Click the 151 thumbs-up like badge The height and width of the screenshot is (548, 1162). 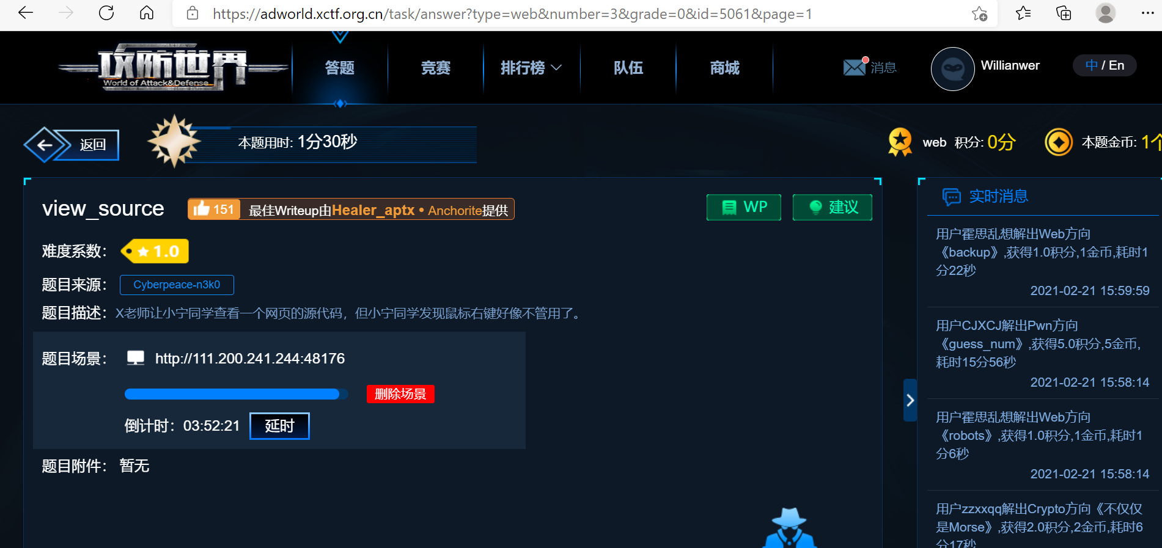click(214, 210)
